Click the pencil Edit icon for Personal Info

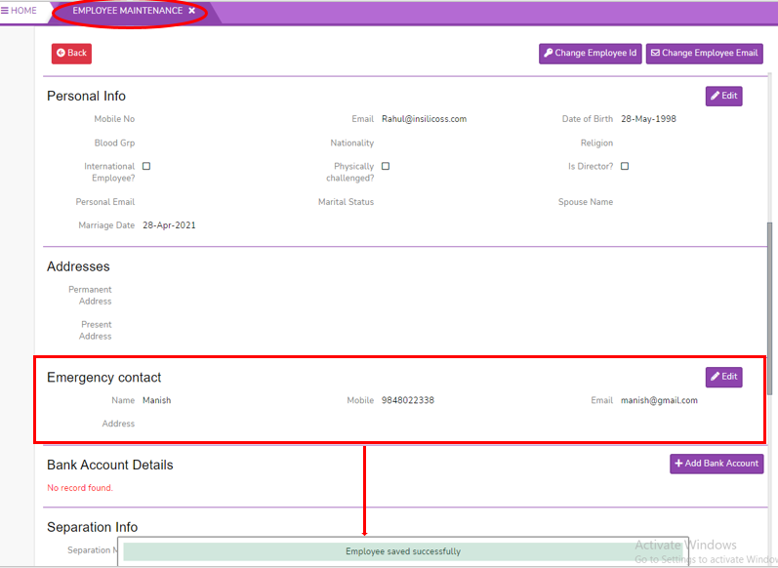pos(716,96)
